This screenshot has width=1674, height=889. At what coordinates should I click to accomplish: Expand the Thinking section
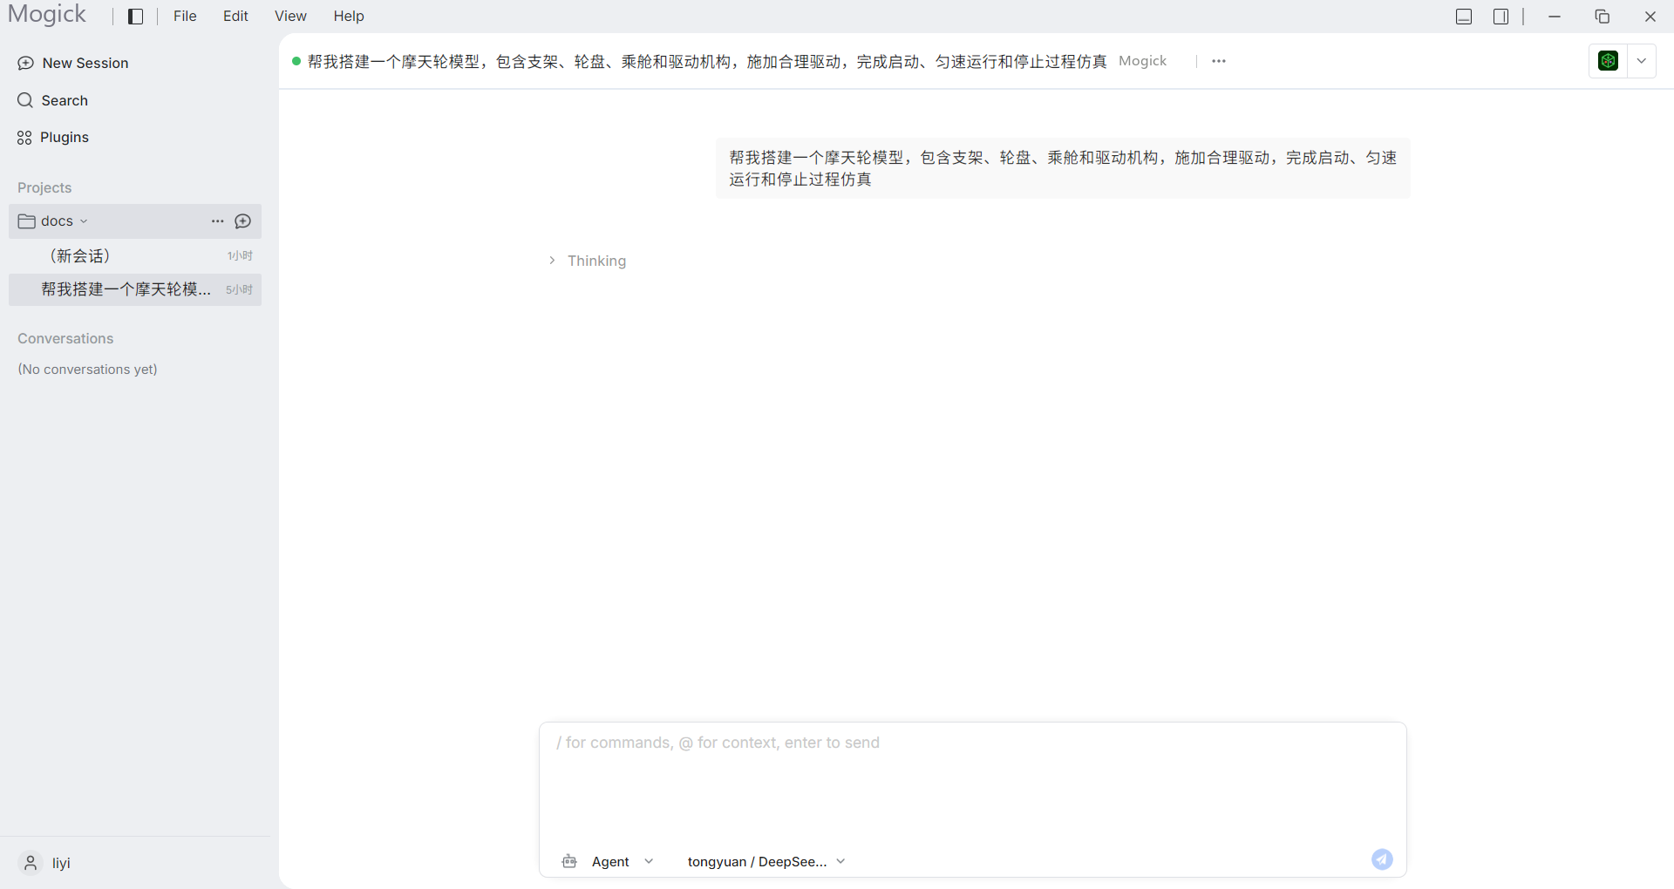pos(588,261)
